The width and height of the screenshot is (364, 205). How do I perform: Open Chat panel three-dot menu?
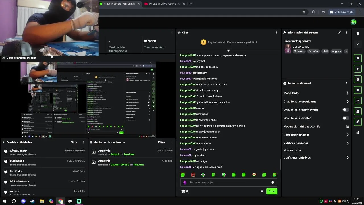(276, 32)
